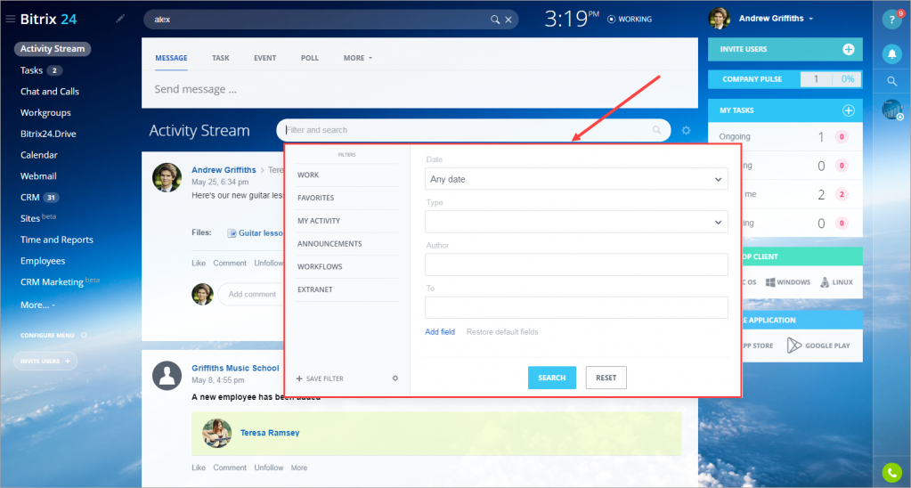Click the Reset button
Screen dimensions: 911x488
[x=606, y=378]
